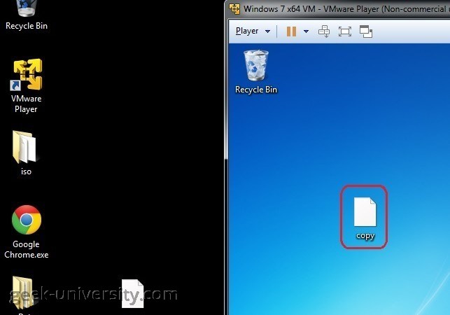The height and width of the screenshot is (315, 450).
Task: Open the Player menu in VMware Player
Action: (x=247, y=31)
